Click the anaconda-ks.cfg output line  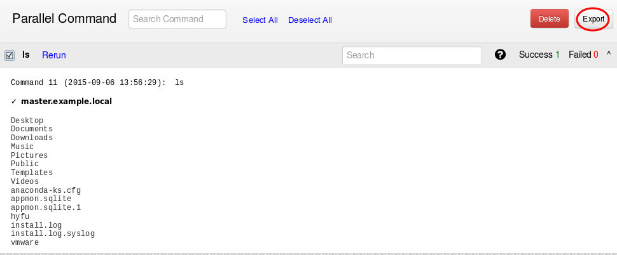[x=46, y=190]
